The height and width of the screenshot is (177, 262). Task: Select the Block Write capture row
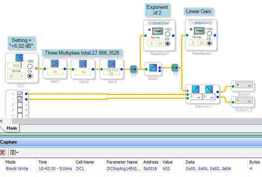131,169
